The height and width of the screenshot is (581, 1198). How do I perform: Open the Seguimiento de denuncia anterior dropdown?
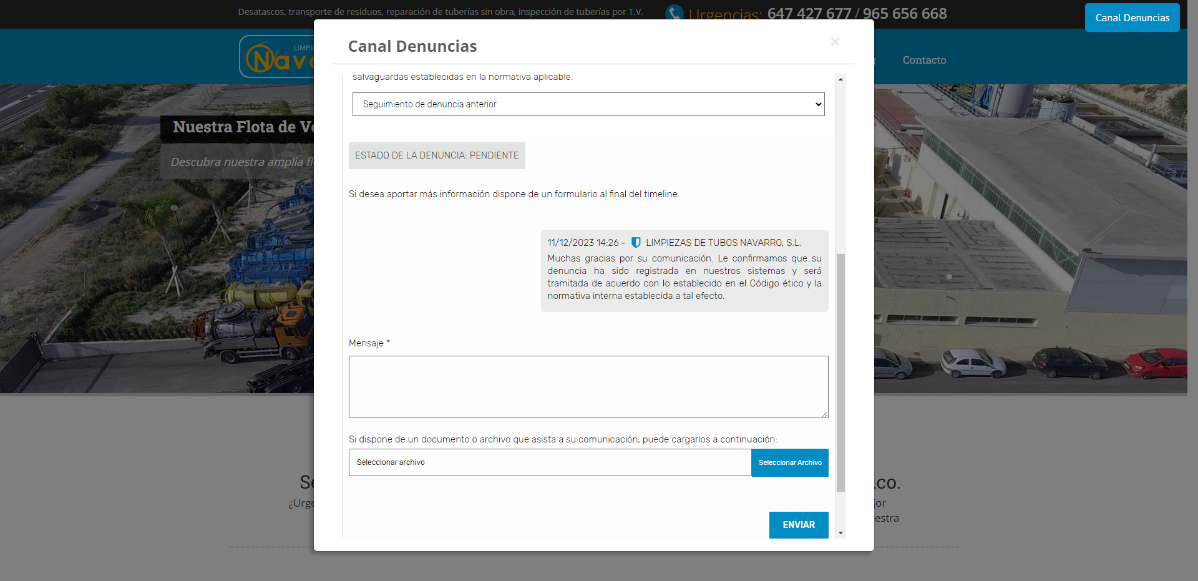point(588,104)
